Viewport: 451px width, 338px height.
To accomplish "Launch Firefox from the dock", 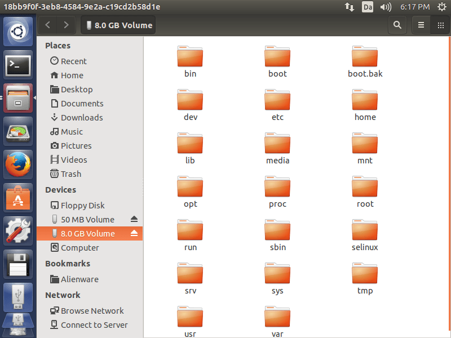I will pos(18,165).
